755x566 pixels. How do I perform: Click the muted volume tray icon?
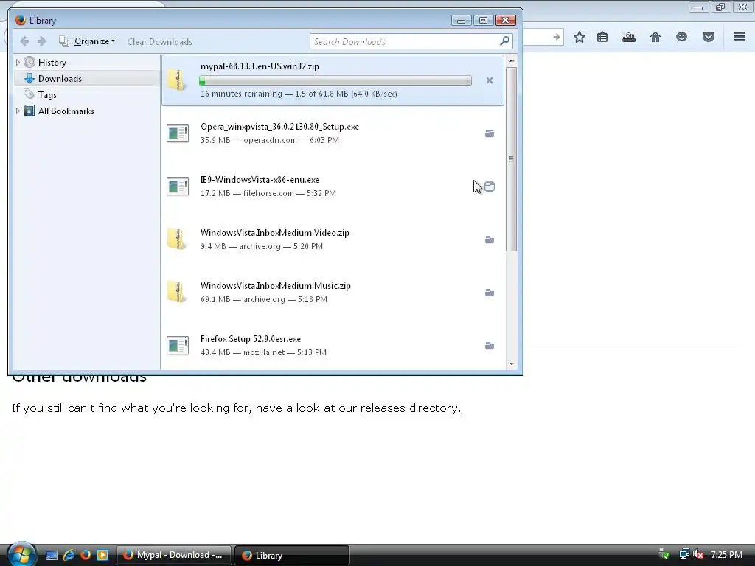(698, 555)
